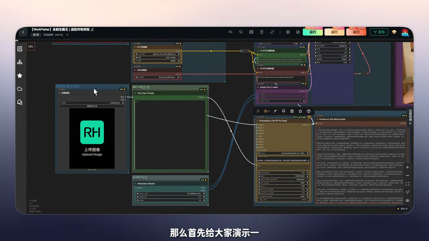The height and width of the screenshot is (241, 429).
Task: Open the document list icon in left sidebar
Action: pos(20,49)
